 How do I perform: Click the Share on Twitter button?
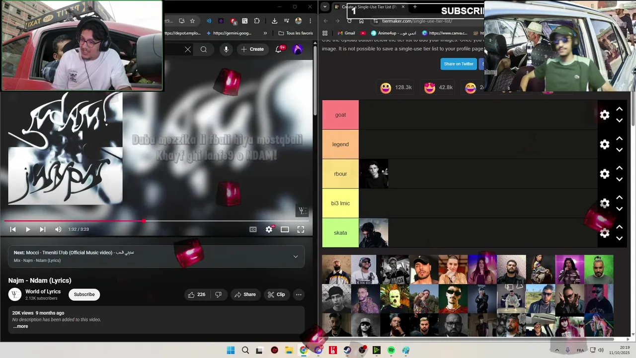(459, 64)
